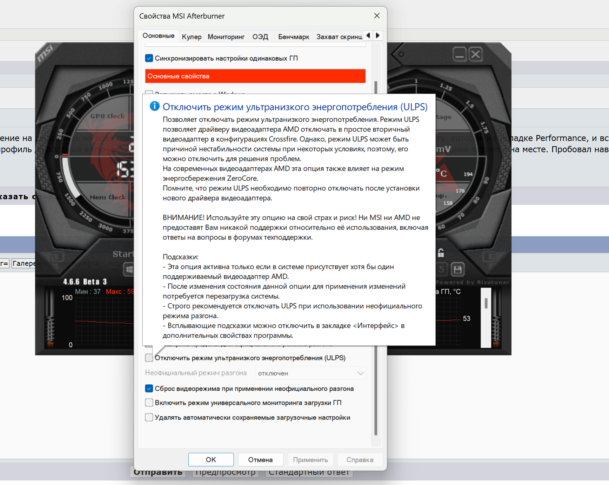This screenshot has width=609, height=485.
Task: Uncheck the sync identical GPU settings checkbox
Action: point(149,58)
